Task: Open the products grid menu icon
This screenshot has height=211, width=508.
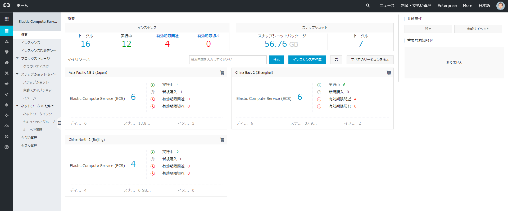Action: click(7, 19)
